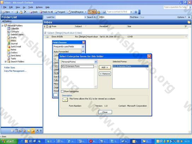
Task: Click the Move to Folder toolbar icon
Action: [21, 12]
